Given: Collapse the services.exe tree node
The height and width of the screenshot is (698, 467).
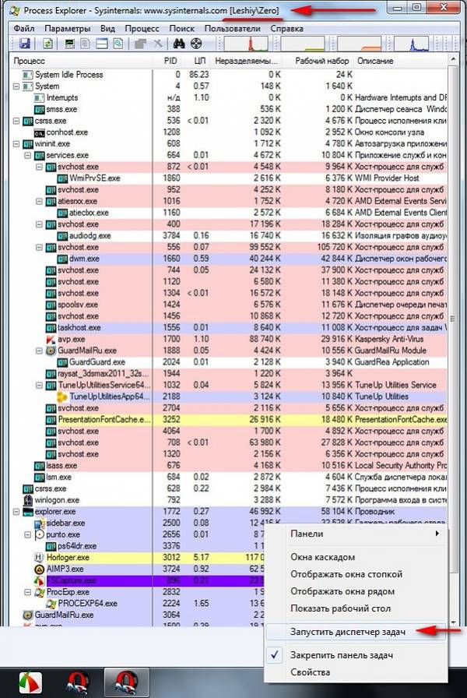Looking at the screenshot, I should click(x=29, y=156).
